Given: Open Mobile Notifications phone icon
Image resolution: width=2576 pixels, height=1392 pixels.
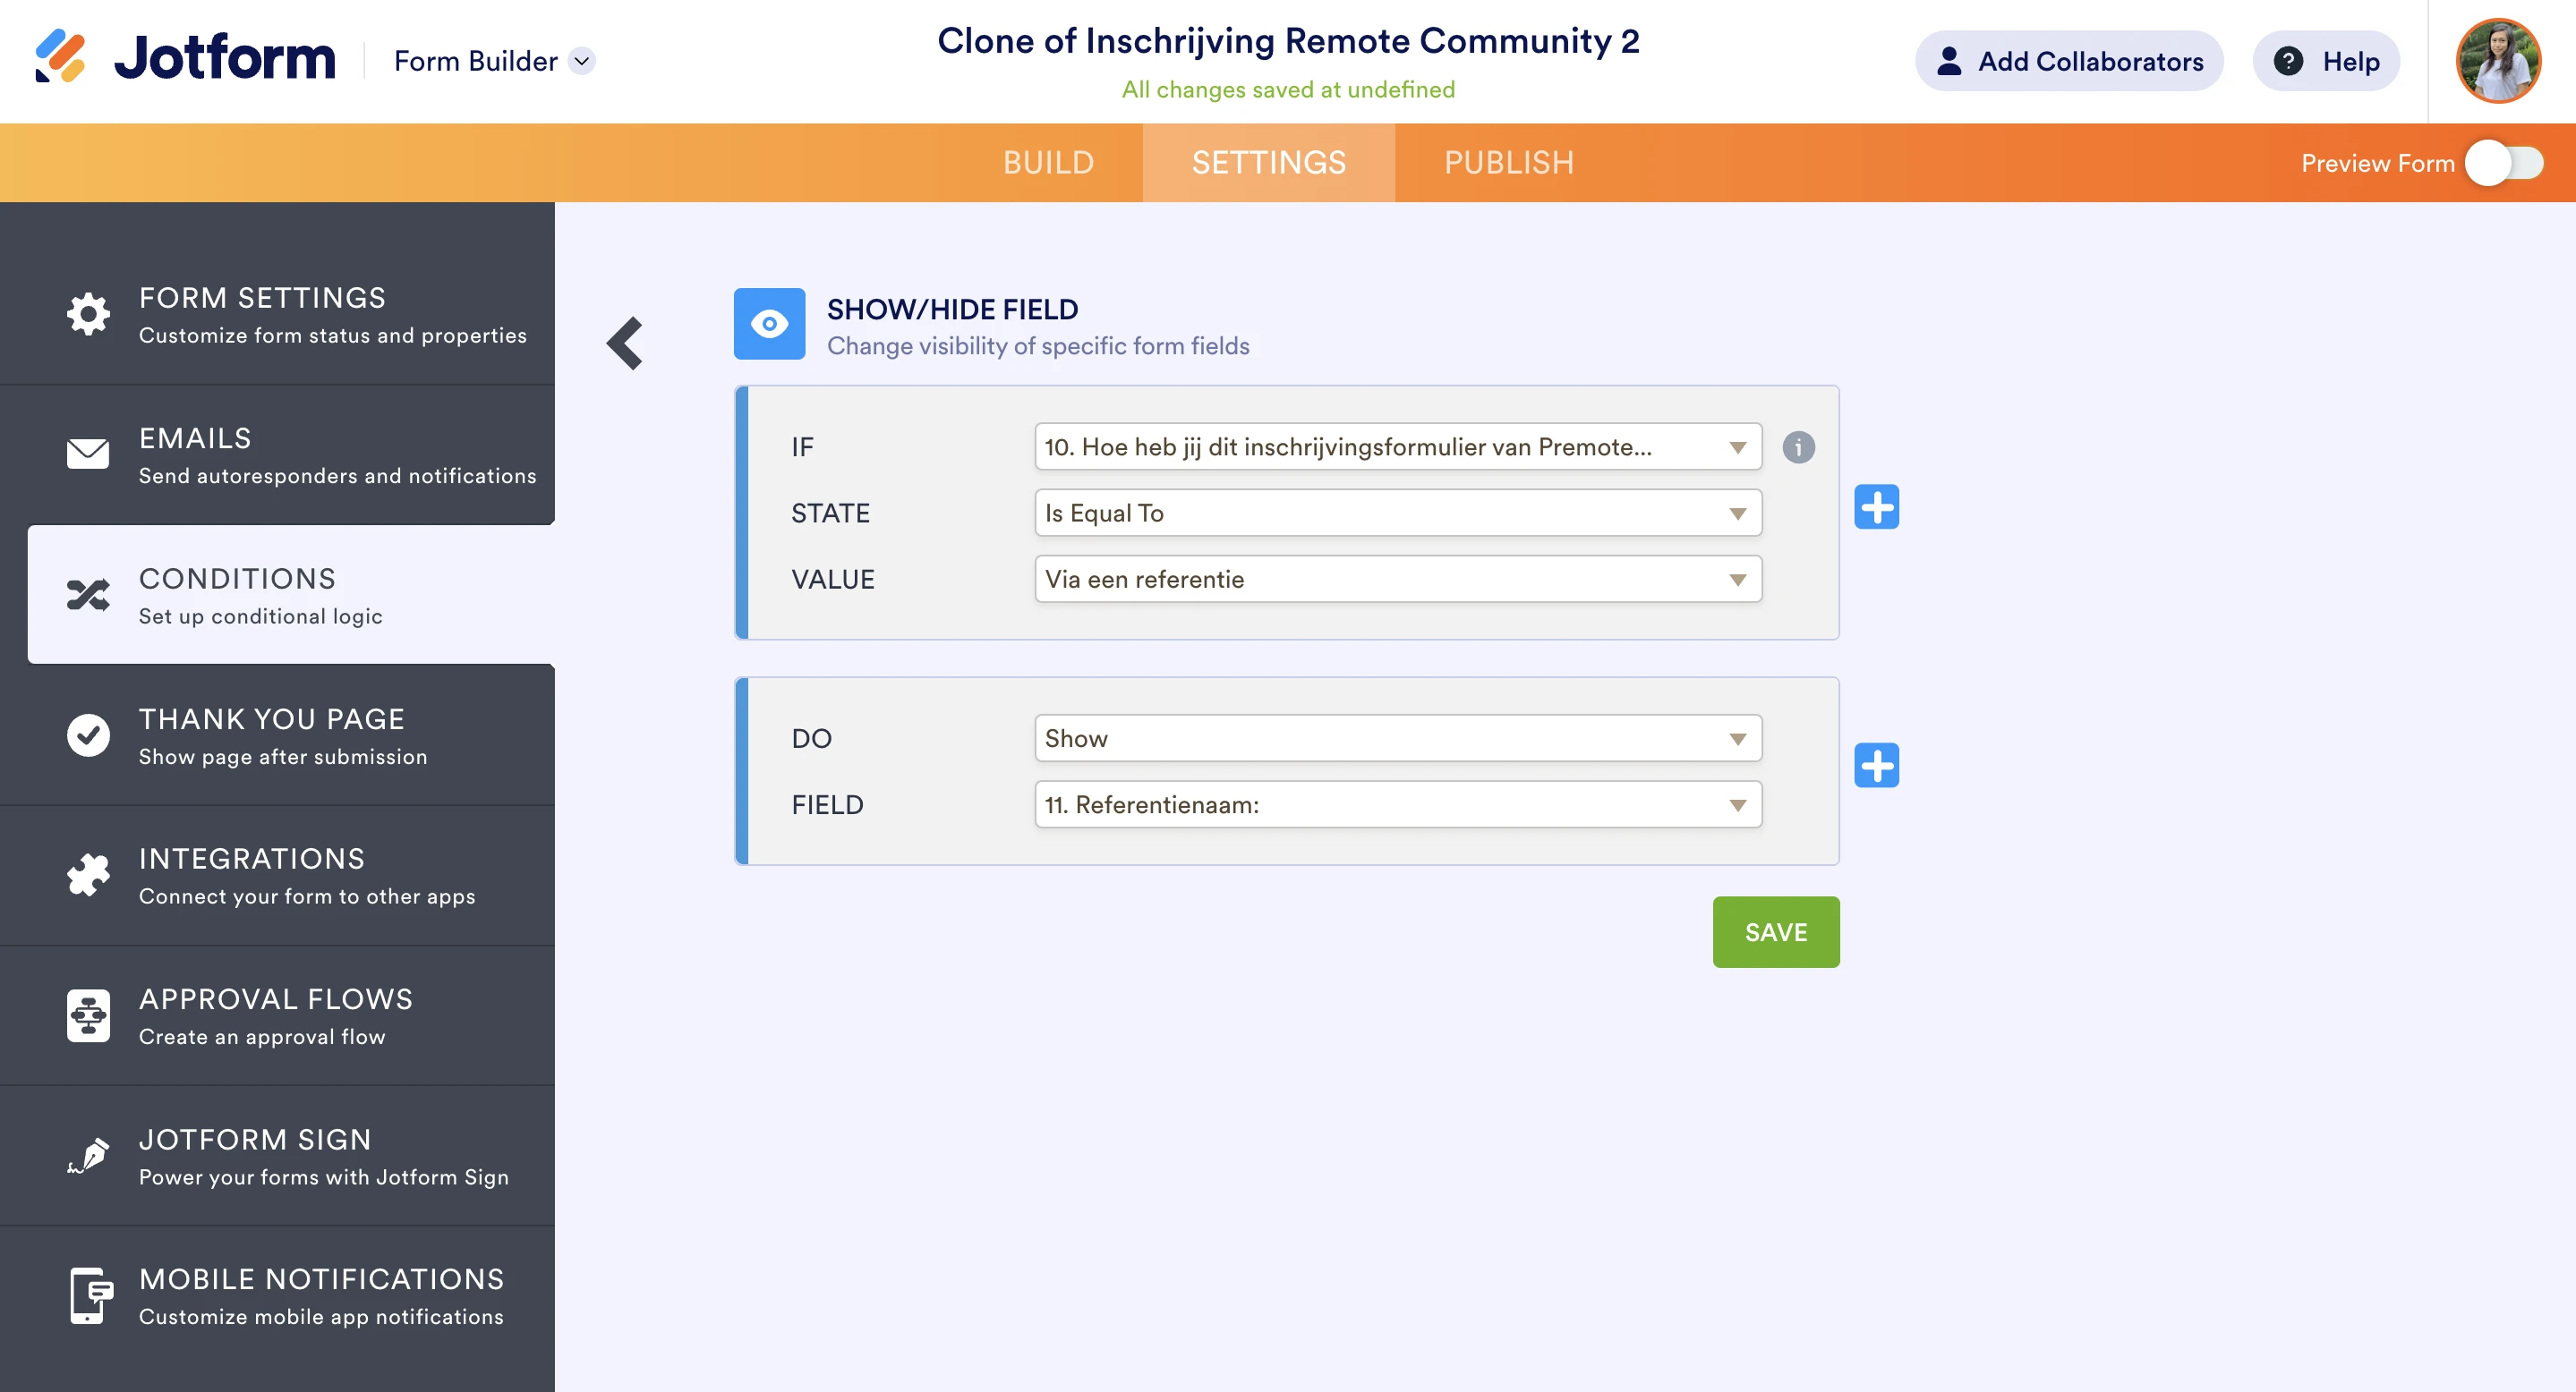Looking at the screenshot, I should (88, 1296).
